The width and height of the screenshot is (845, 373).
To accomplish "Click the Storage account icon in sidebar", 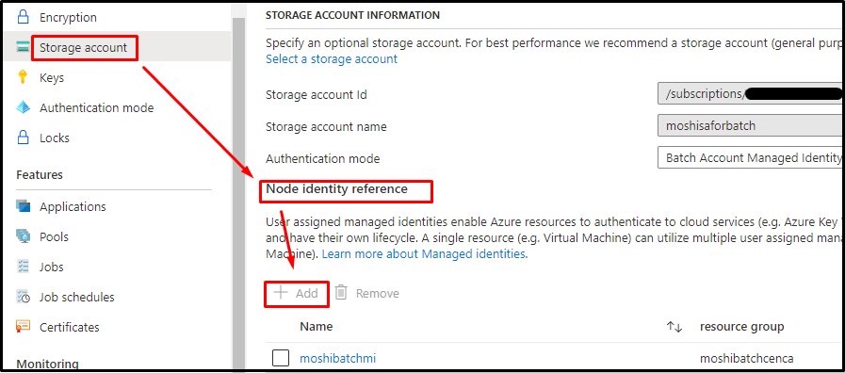I will pyautogui.click(x=24, y=47).
